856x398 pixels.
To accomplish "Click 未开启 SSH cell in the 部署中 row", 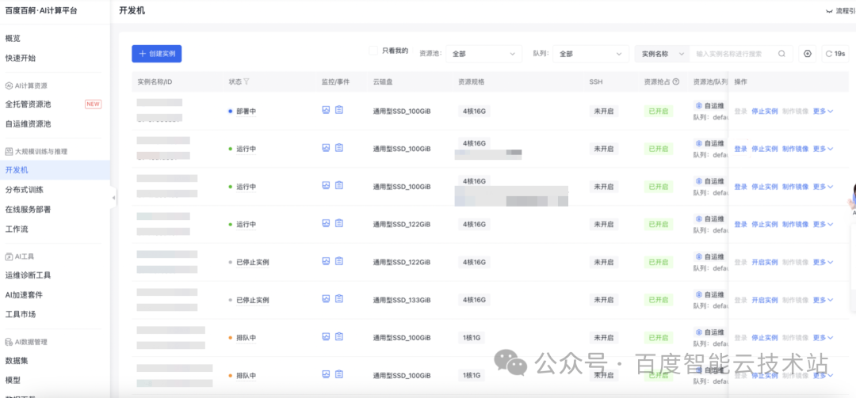I will coord(604,111).
